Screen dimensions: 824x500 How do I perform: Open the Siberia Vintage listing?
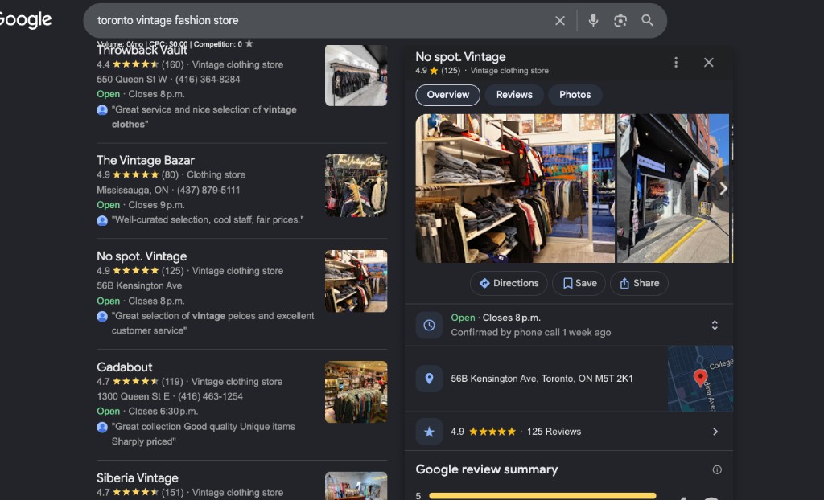coord(138,478)
